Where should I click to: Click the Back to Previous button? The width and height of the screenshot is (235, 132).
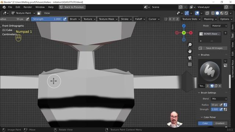click(72, 7)
